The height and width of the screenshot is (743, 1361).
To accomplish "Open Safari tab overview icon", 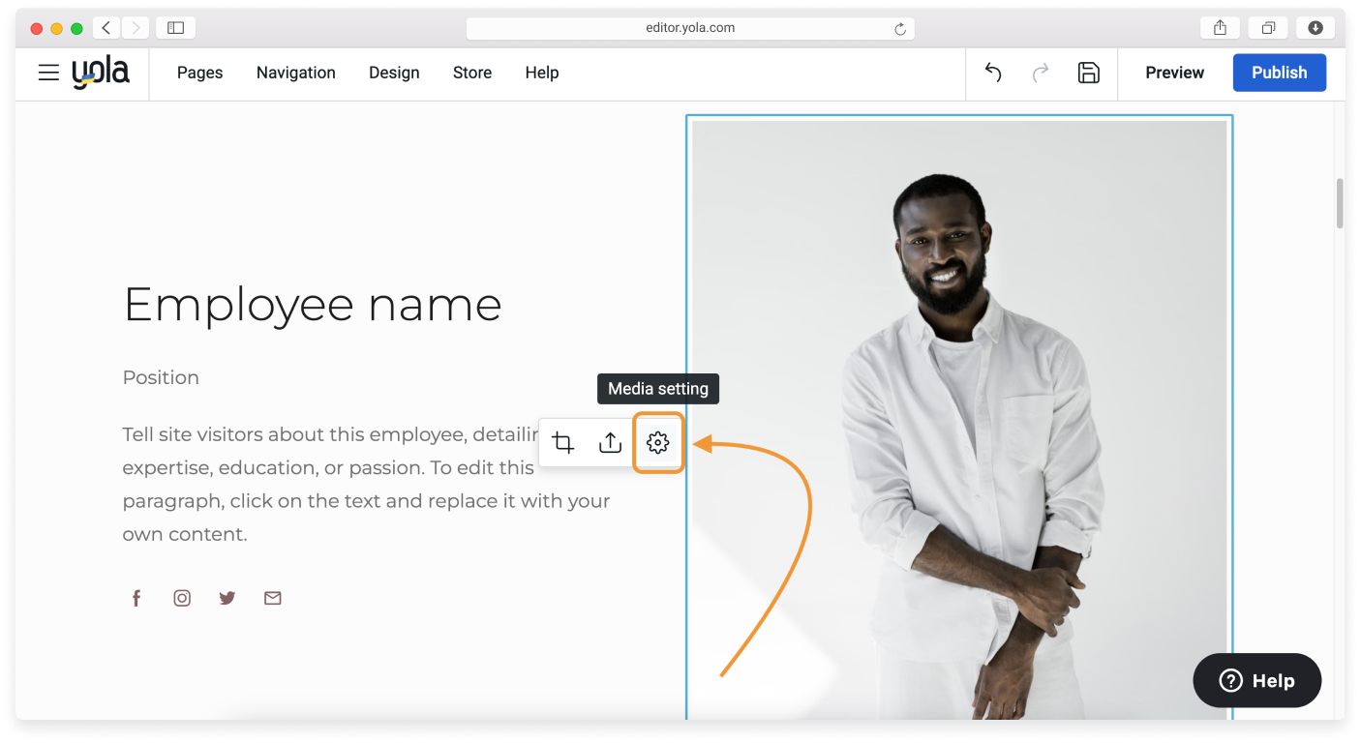I will tap(1268, 27).
